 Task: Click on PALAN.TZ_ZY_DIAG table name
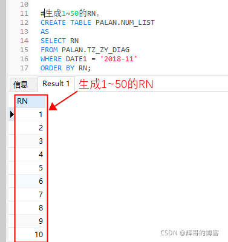[x=96, y=50]
